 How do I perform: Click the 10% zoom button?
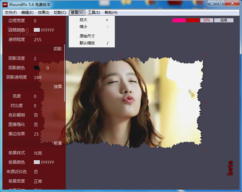click(x=207, y=20)
